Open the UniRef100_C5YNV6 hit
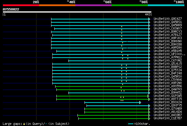187x126 pixels. [168, 80]
